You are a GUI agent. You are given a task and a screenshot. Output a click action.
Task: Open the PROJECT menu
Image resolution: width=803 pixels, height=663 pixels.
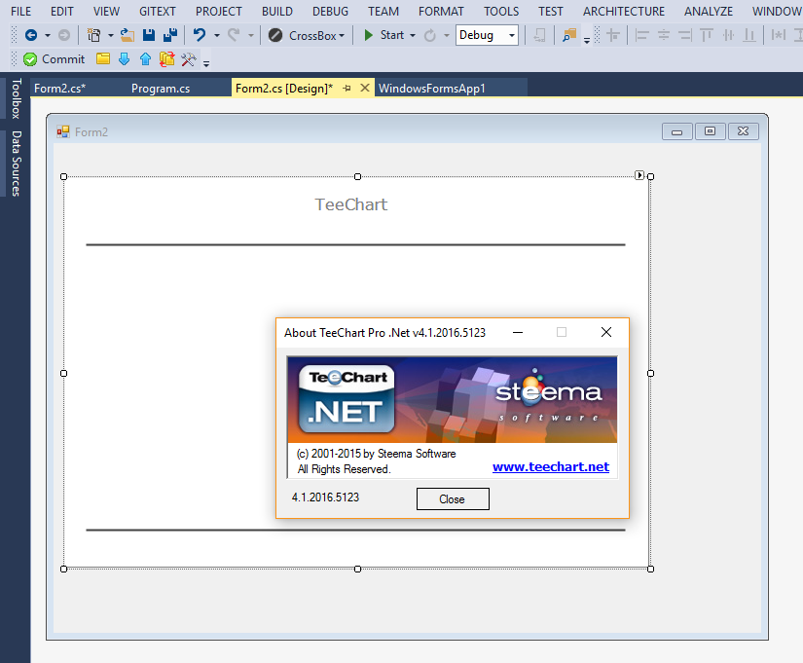(219, 12)
